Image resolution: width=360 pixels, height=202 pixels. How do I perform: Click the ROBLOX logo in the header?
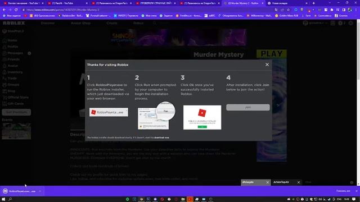coord(13,23)
